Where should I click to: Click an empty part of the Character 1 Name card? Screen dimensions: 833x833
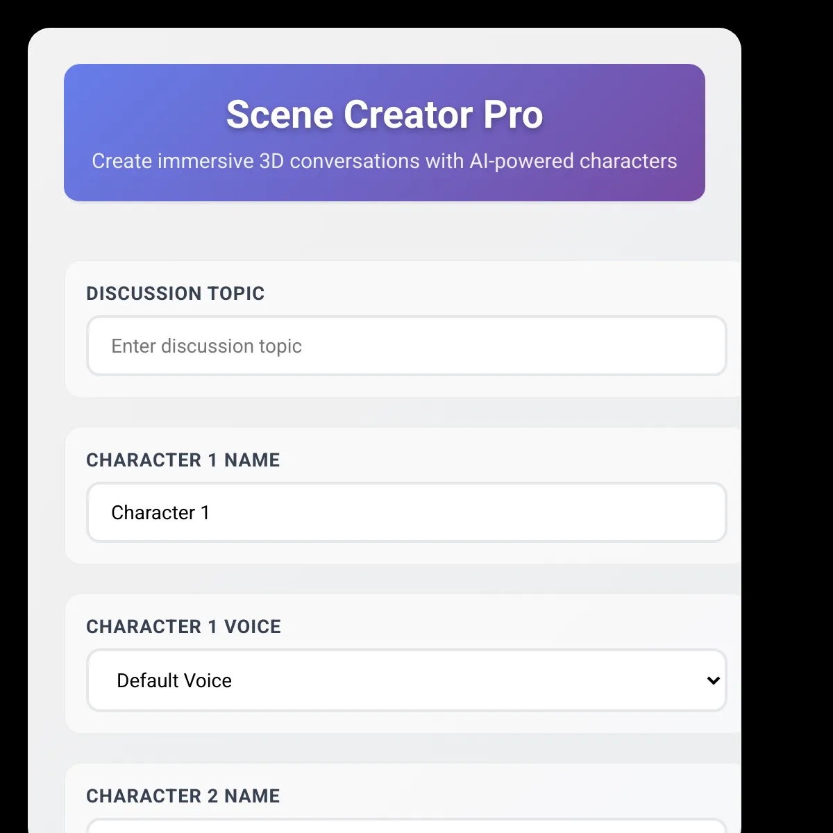[486, 460]
